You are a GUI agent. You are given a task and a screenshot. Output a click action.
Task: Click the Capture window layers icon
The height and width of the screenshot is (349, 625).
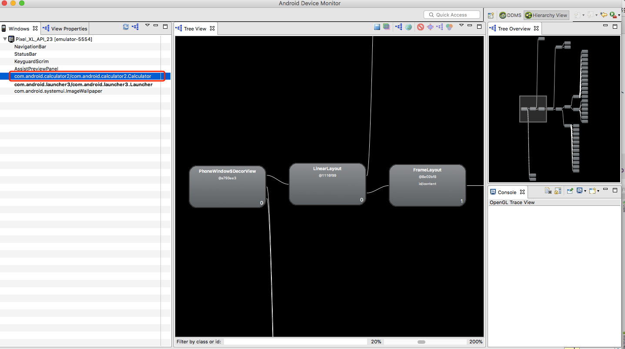click(x=386, y=27)
